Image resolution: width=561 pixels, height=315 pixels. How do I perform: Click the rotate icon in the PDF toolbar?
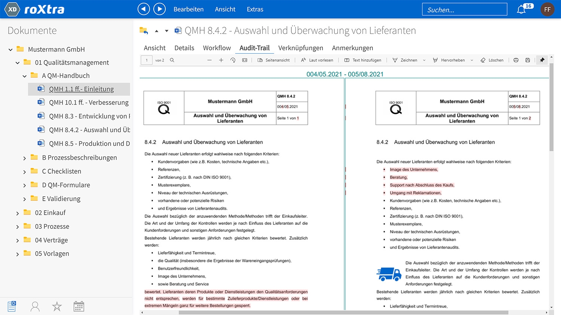[233, 60]
